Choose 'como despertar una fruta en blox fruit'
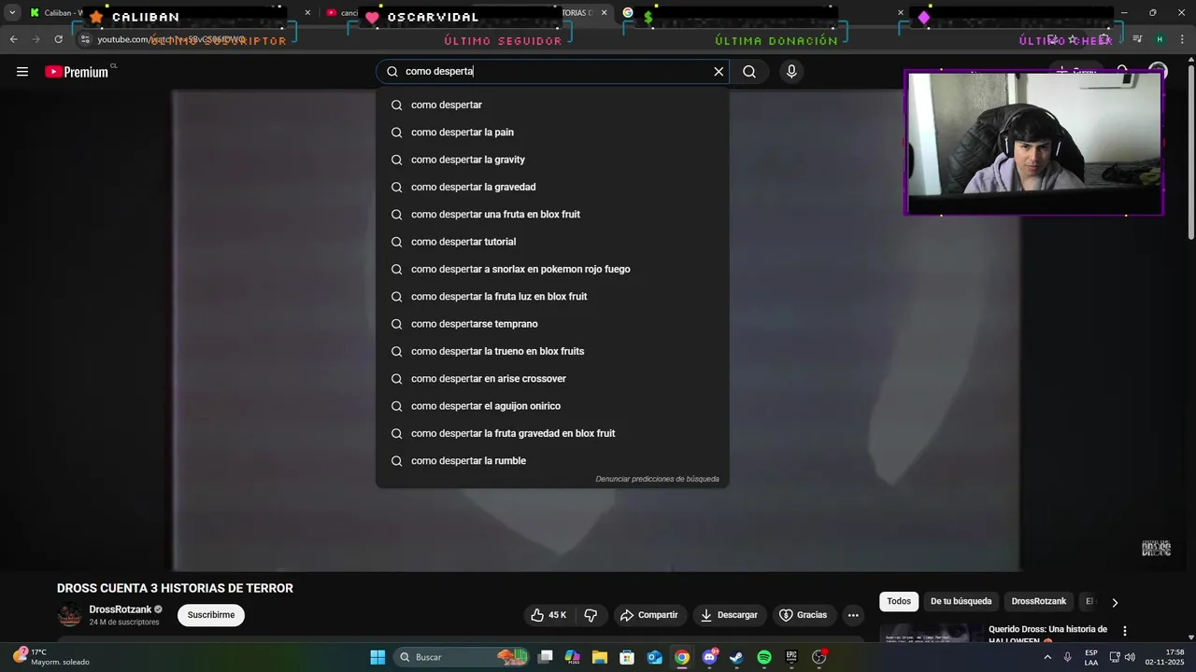The width and height of the screenshot is (1196, 672). point(552,215)
